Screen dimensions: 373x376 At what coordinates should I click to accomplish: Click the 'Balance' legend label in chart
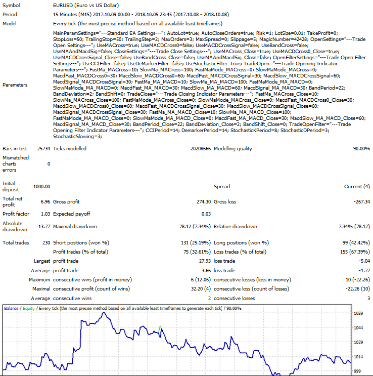(11, 309)
